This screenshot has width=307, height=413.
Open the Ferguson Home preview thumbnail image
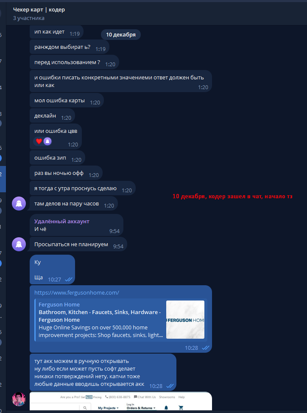[x=185, y=320]
